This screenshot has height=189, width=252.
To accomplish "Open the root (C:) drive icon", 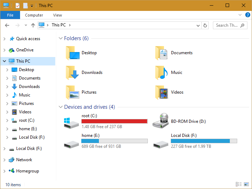I will tap(70, 121).
